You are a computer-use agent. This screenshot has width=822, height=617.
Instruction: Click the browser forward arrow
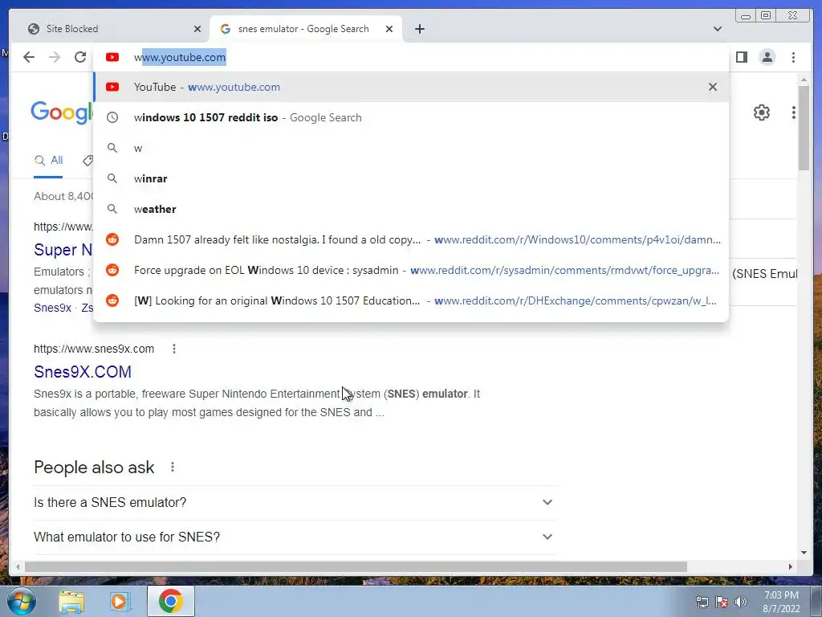pos(55,57)
